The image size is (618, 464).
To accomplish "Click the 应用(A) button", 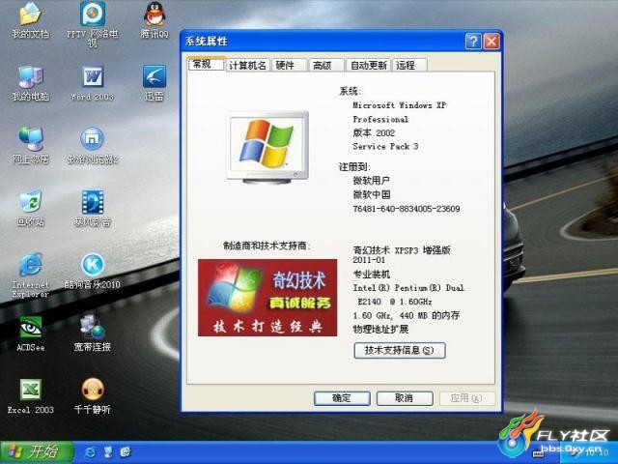I will click(467, 398).
